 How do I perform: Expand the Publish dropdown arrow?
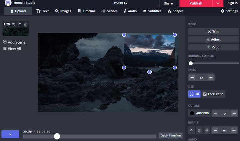coord(218,3)
